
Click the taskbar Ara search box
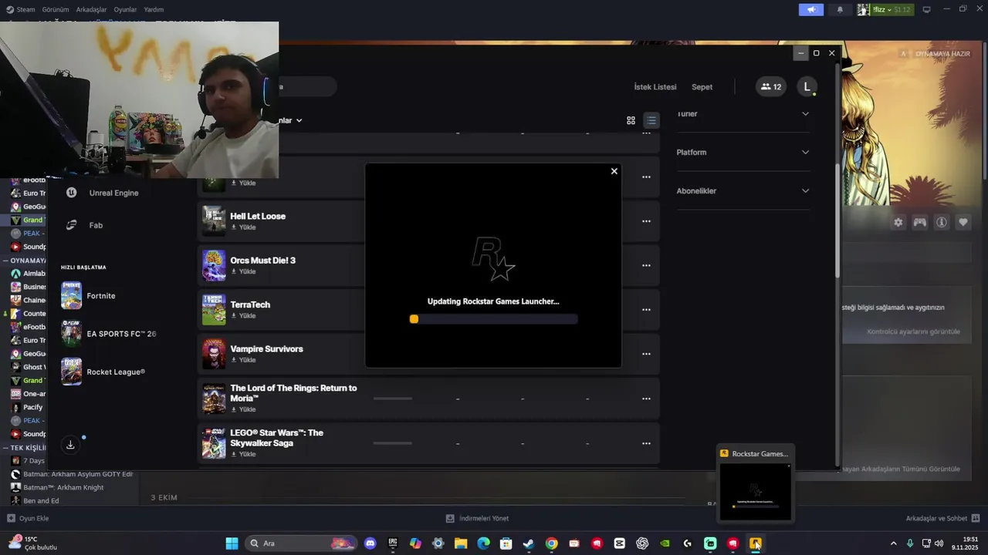(302, 543)
